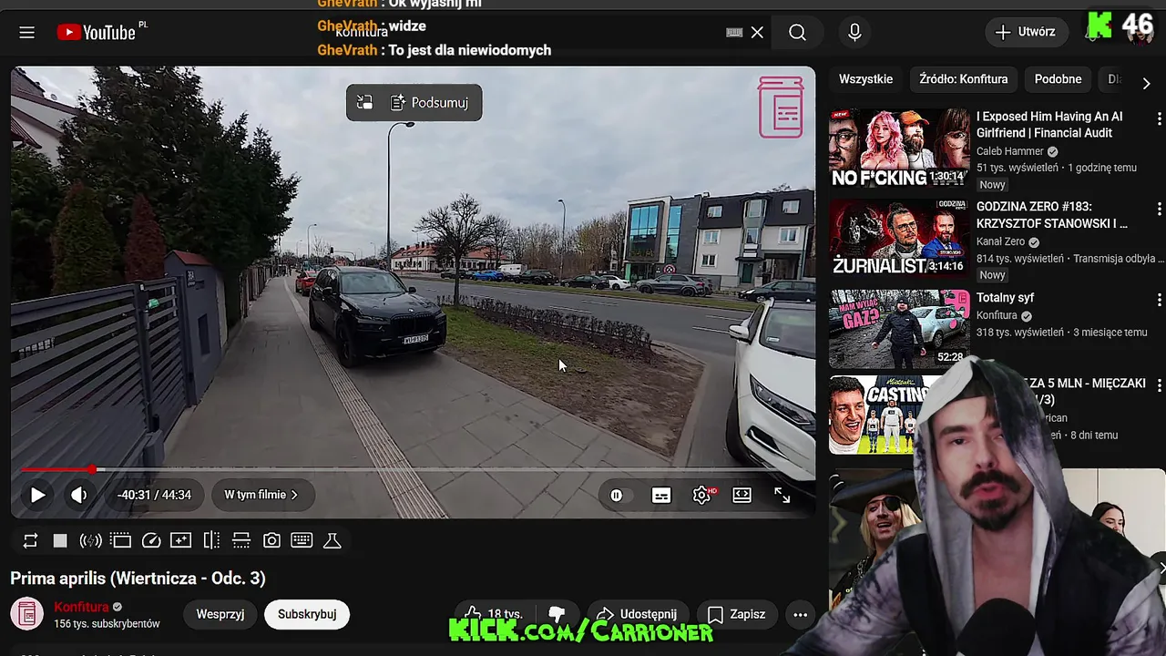Click the Podsumuj summarize button
The width and height of the screenshot is (1166, 656).
tap(430, 103)
